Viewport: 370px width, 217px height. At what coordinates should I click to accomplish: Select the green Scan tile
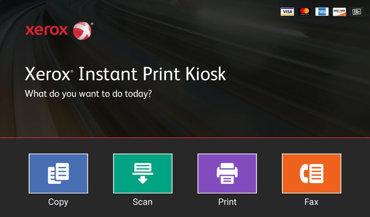pos(143,174)
